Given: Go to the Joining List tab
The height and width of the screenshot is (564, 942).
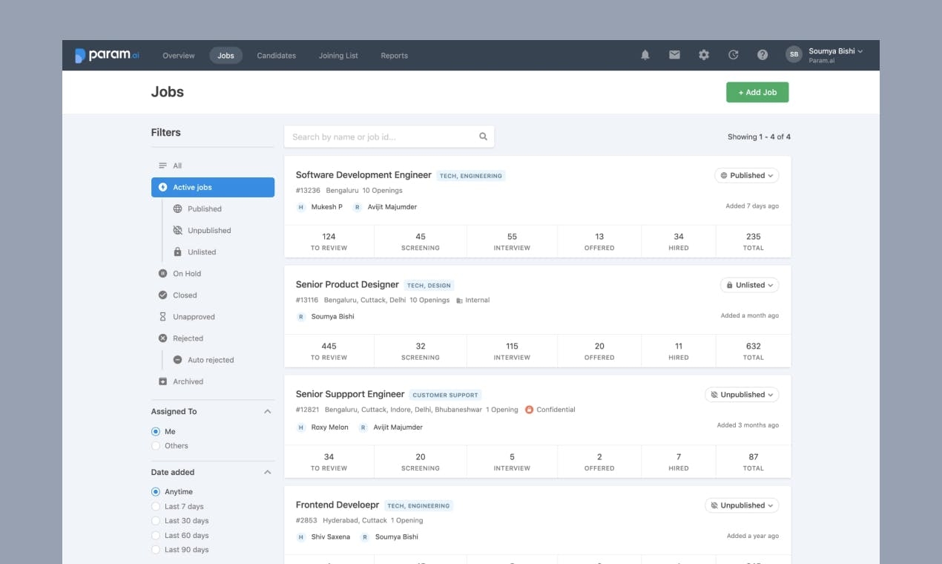Looking at the screenshot, I should point(338,56).
